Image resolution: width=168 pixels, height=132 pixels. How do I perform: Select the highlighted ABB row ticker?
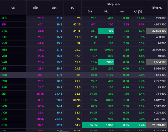pos(4,75)
